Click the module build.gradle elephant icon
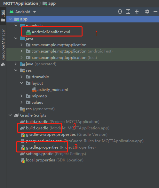This screenshot has width=159, height=188. click(22, 128)
